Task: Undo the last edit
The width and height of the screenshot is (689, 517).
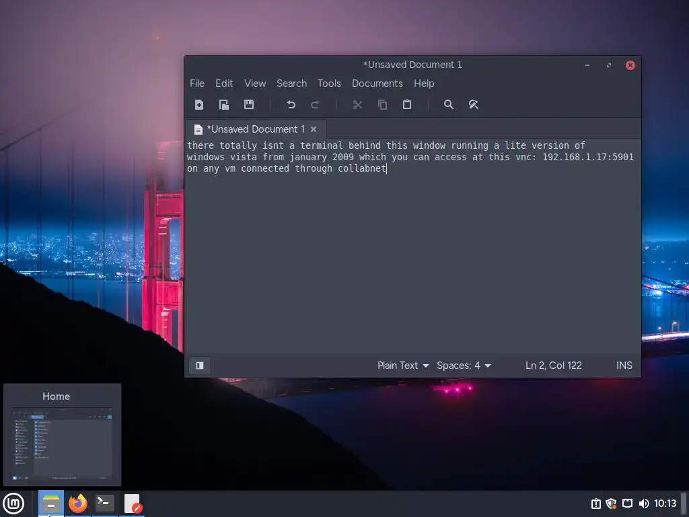Action: coord(291,104)
